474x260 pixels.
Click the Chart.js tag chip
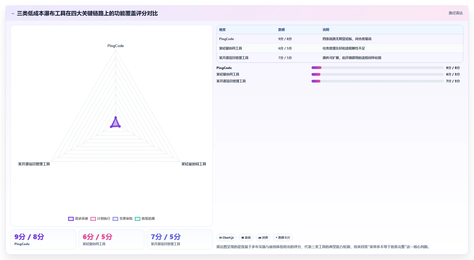tap(226, 238)
